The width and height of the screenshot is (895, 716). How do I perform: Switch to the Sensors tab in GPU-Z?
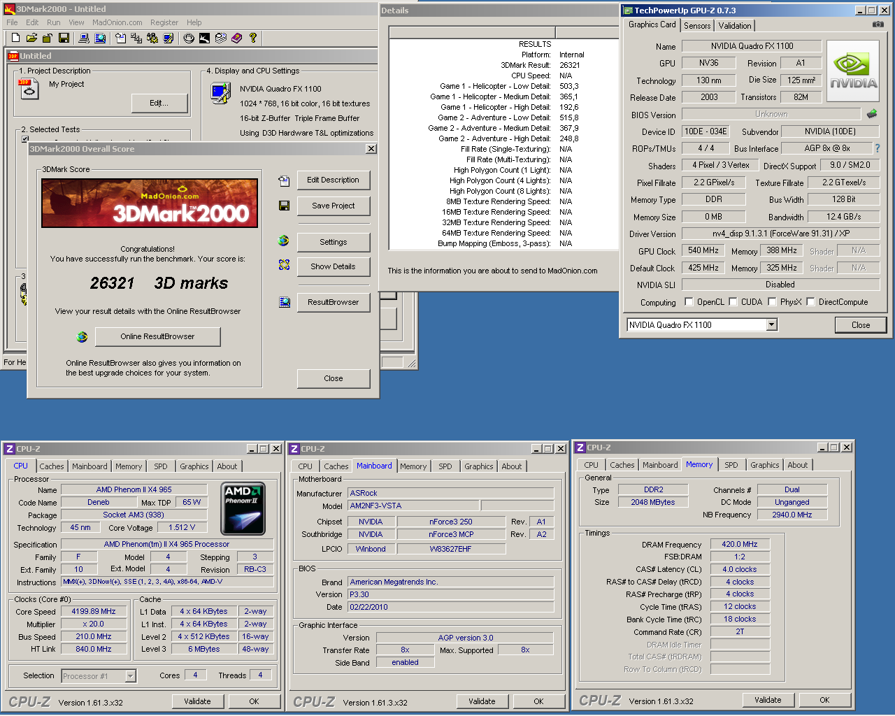697,25
